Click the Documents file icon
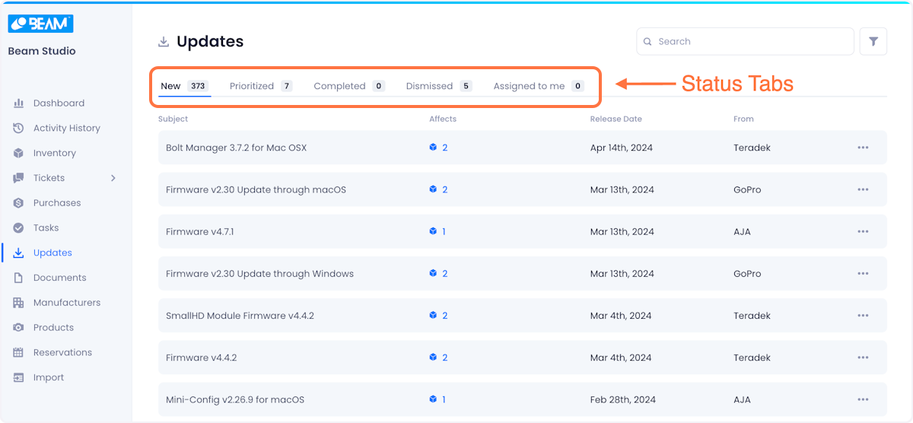The width and height of the screenshot is (913, 423). tap(18, 278)
